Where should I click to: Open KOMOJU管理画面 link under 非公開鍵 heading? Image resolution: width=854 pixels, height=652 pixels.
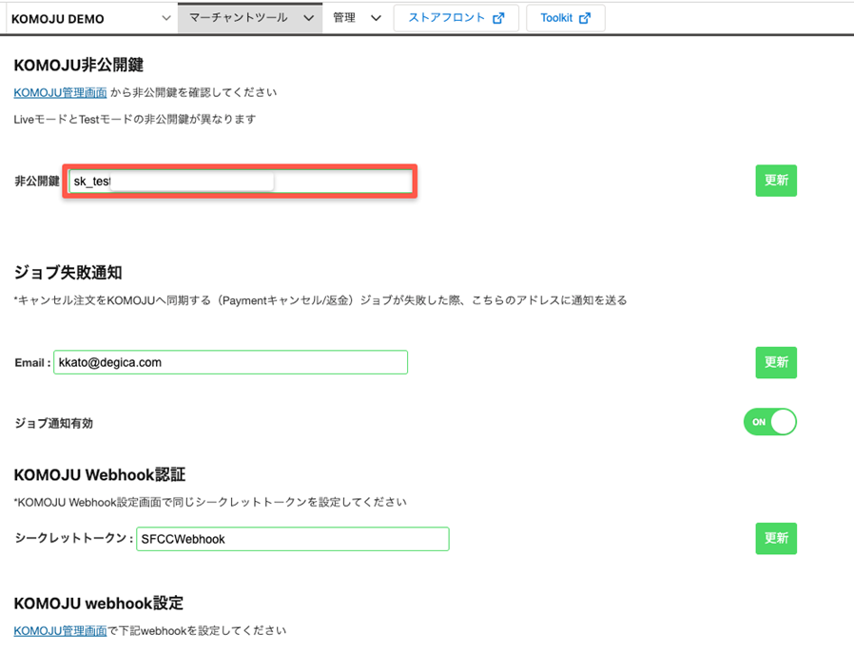tap(61, 92)
